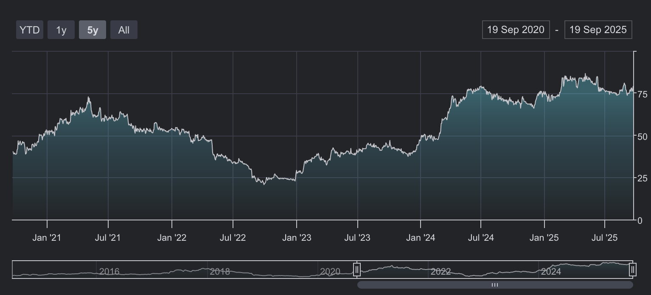Click the end date field 19 Sep 2025
651x295 pixels.
click(598, 30)
